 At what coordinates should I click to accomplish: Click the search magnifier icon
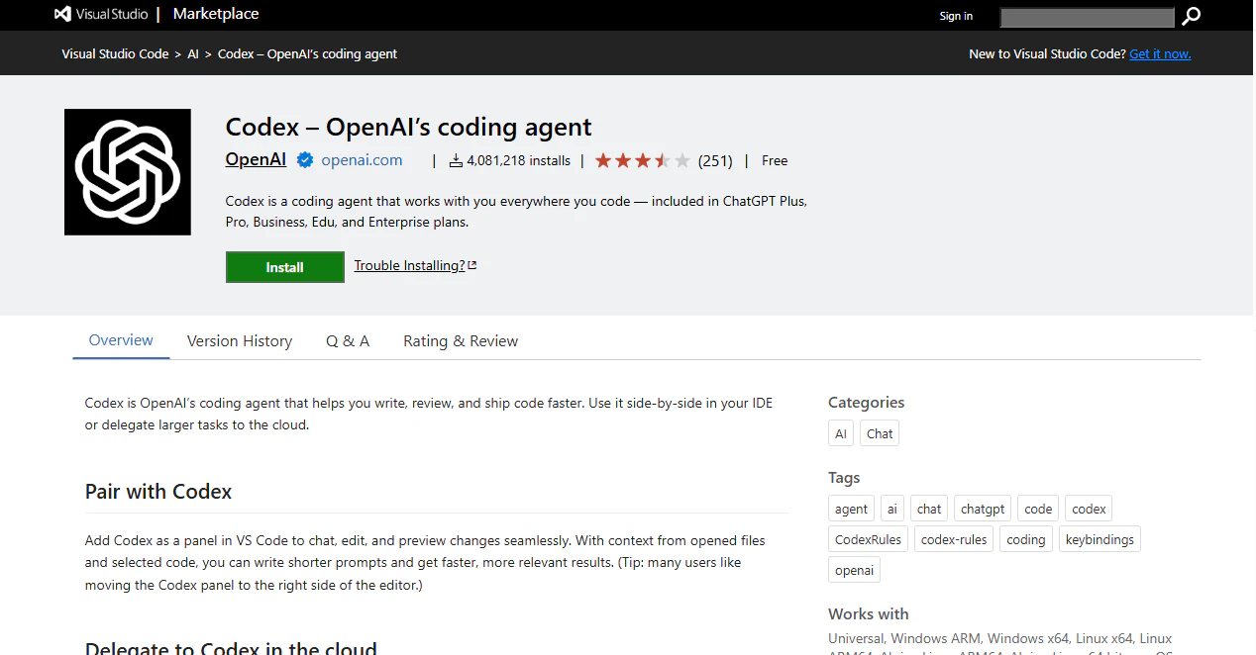click(x=1191, y=16)
